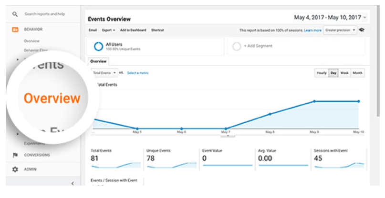The width and height of the screenshot is (385, 198).
Task: Click the Sessions with Event value 45
Action: point(318,158)
